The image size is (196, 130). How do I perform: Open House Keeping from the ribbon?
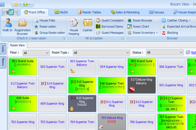pyautogui.click(x=74, y=24)
